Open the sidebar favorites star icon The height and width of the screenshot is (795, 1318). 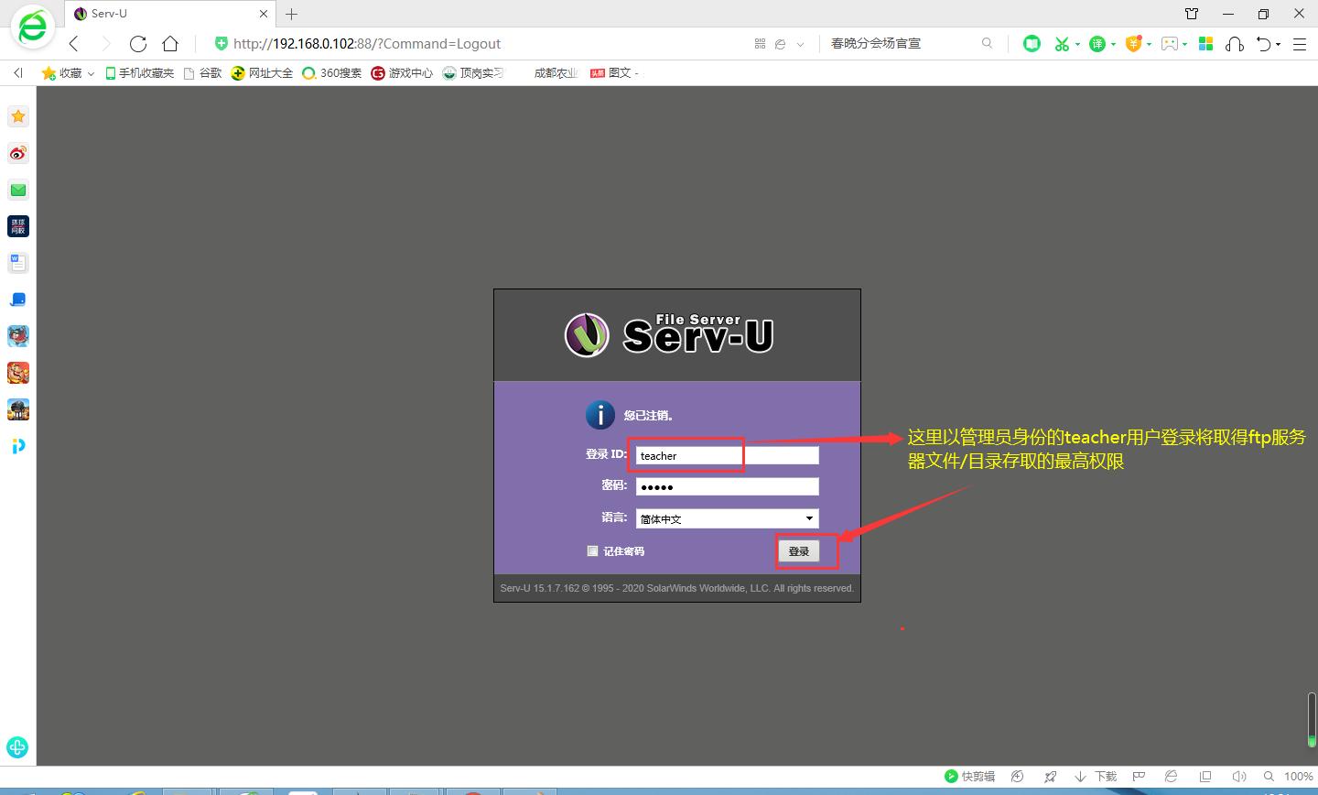[x=18, y=116]
